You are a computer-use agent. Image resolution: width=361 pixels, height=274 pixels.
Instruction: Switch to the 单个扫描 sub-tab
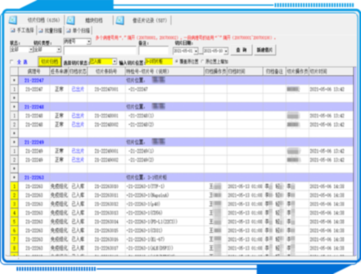pyautogui.click(x=80, y=30)
